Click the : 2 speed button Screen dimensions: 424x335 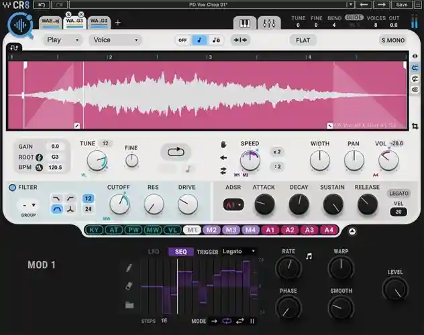click(x=277, y=167)
